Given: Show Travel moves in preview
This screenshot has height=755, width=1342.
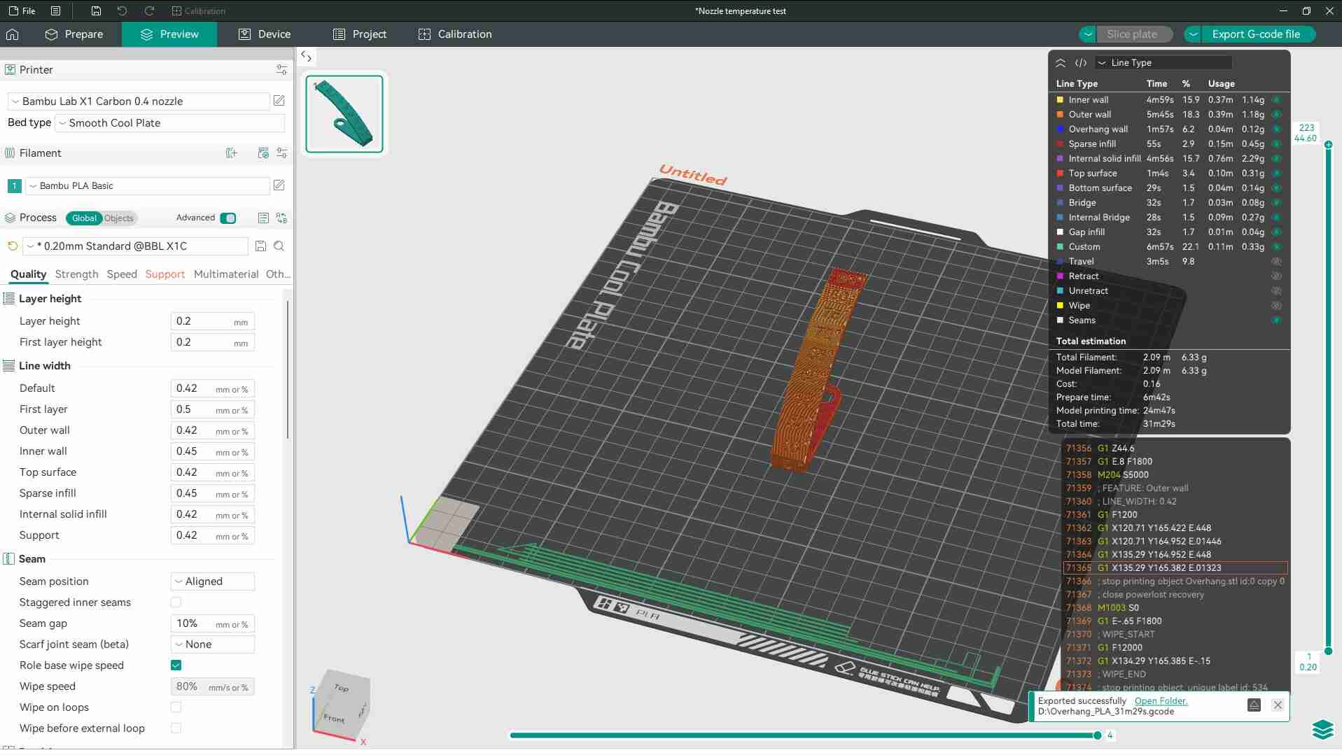Looking at the screenshot, I should [1276, 262].
